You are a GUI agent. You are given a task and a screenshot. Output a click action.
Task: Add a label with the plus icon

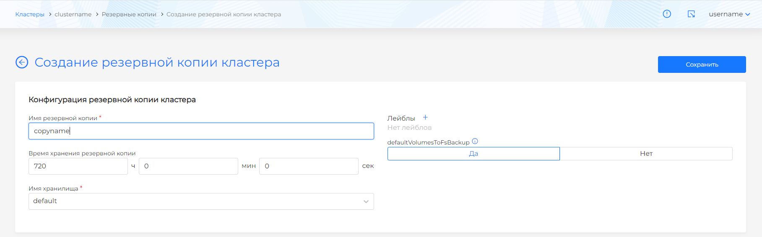tap(425, 118)
